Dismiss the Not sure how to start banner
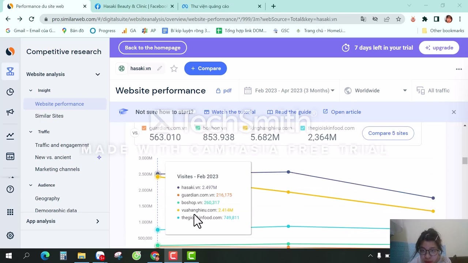The width and height of the screenshot is (468, 263). tap(454, 112)
